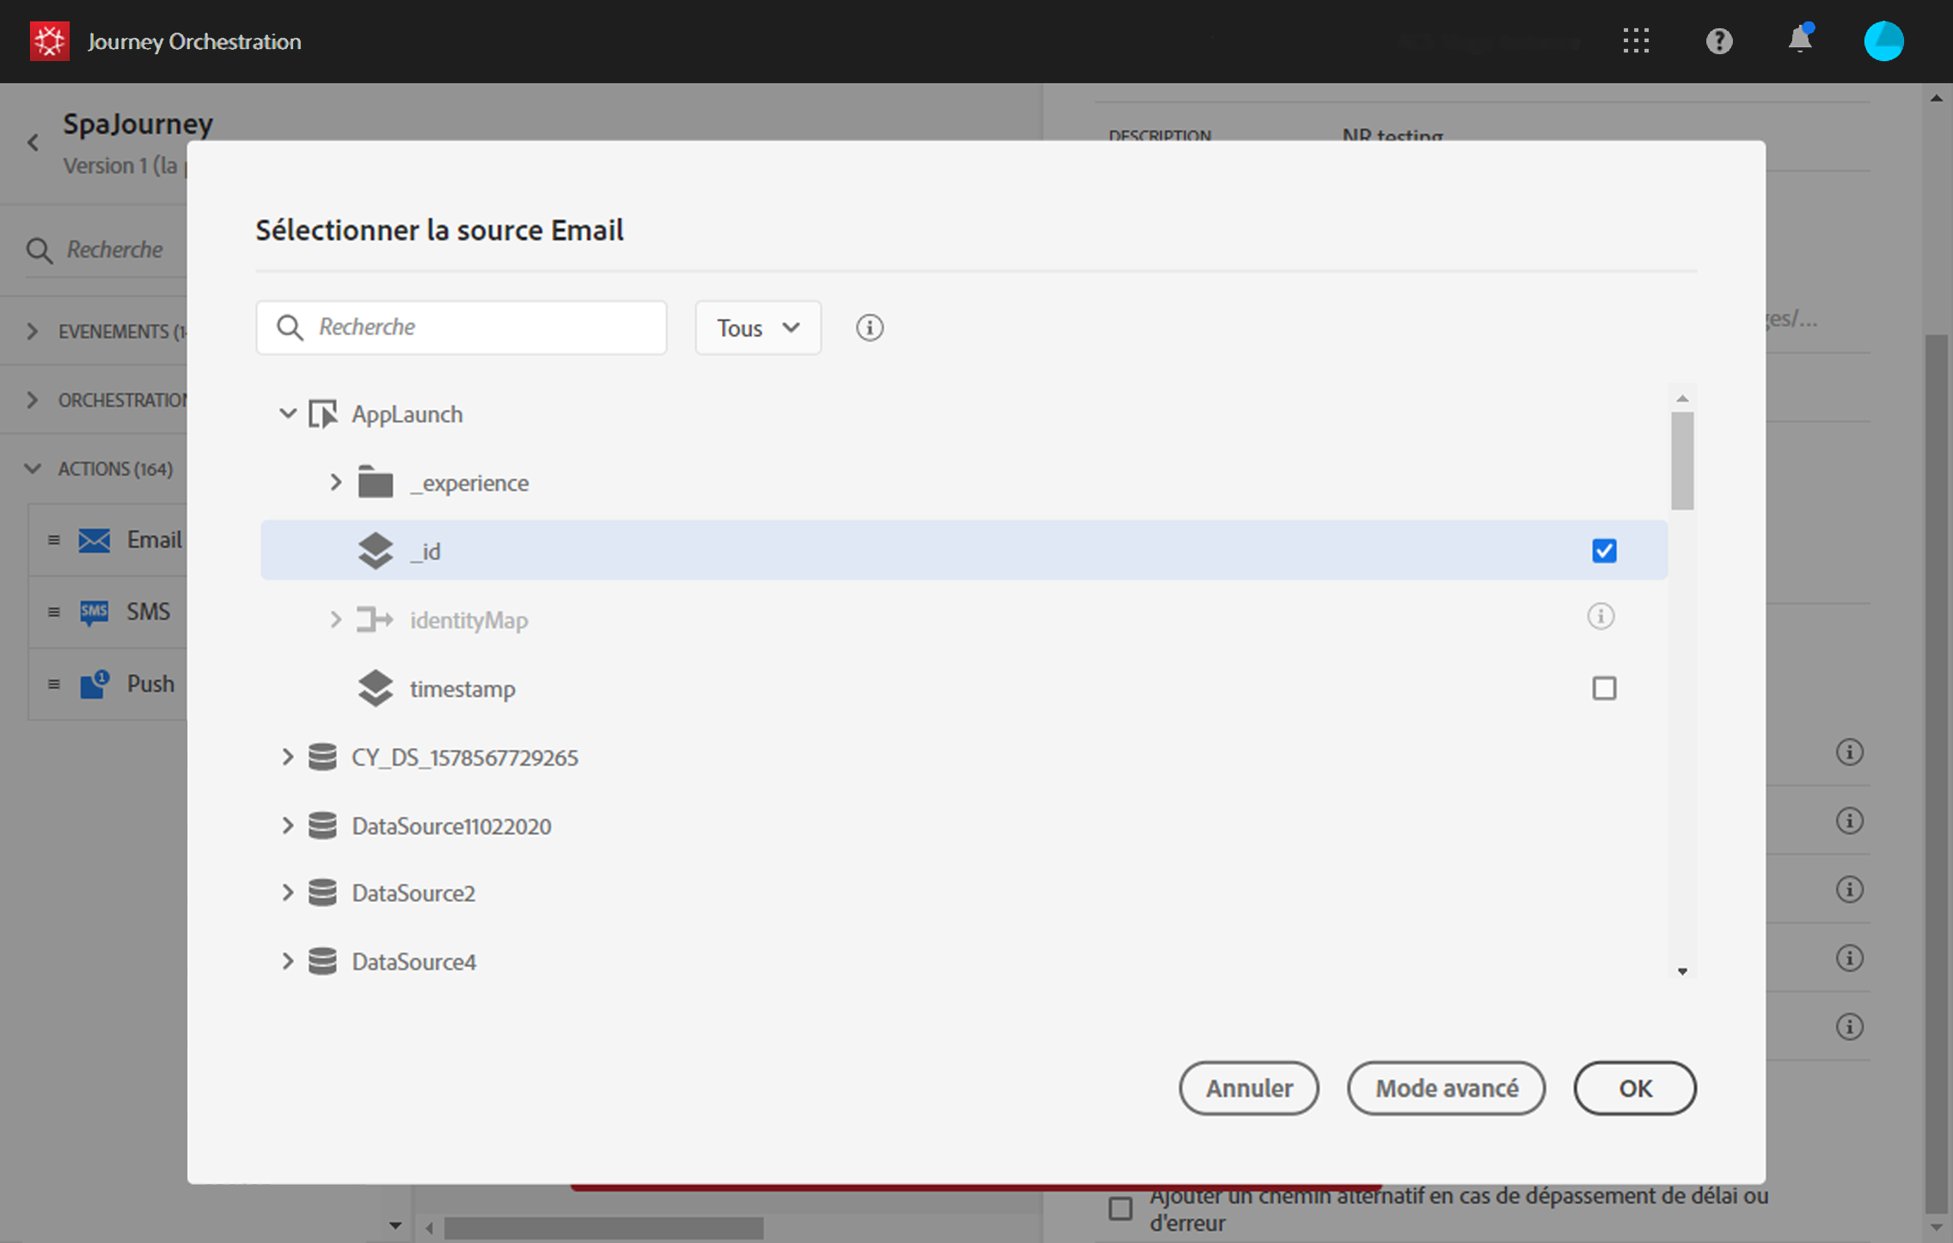The image size is (1953, 1243).
Task: Click the identityMap info icon
Action: 1600,616
